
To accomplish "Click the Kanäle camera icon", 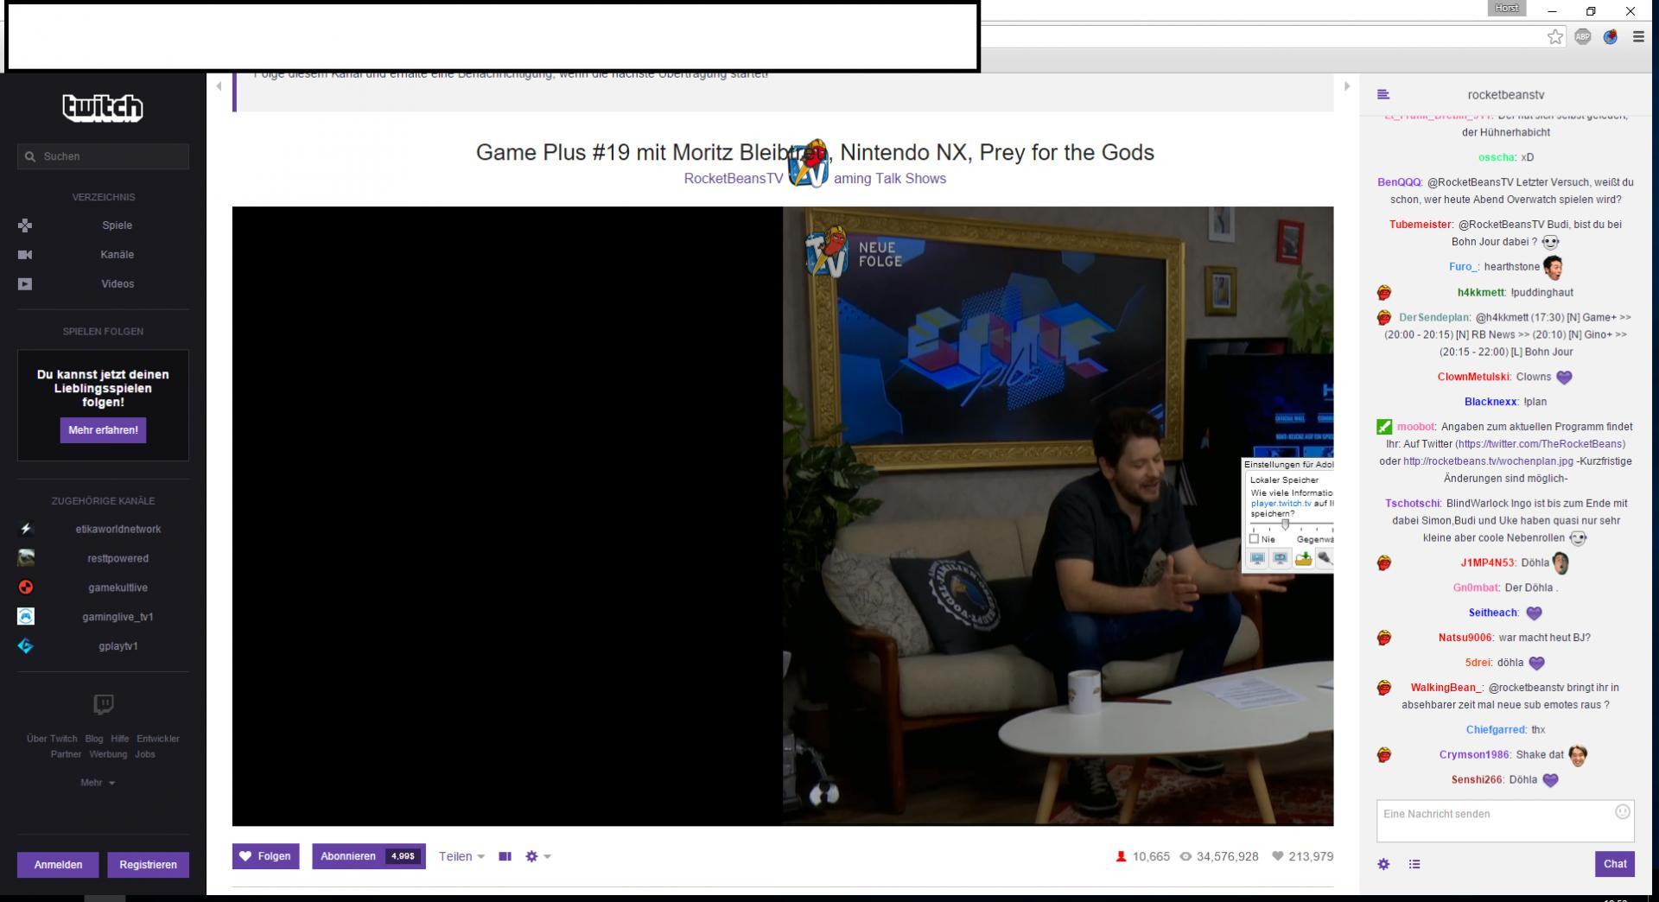I will [x=25, y=255].
